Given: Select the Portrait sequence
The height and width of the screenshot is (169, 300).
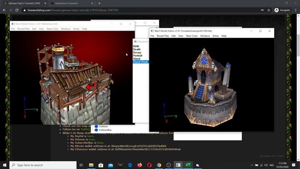Looking at the screenshot, I should coord(137,55).
